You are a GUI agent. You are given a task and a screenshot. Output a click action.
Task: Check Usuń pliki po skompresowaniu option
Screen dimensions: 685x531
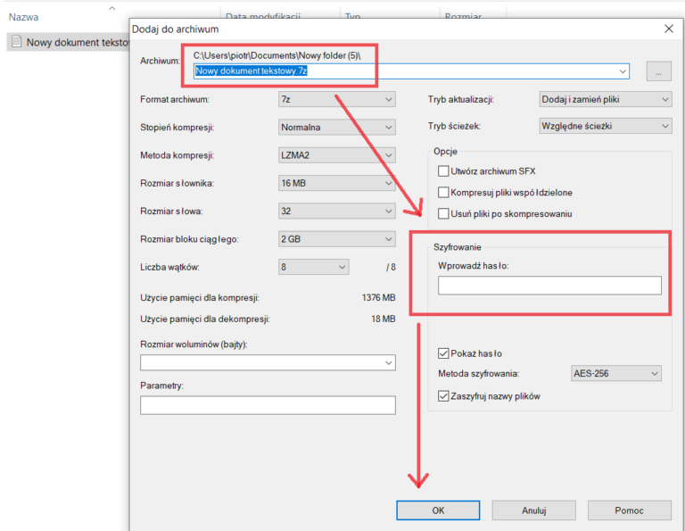point(444,213)
